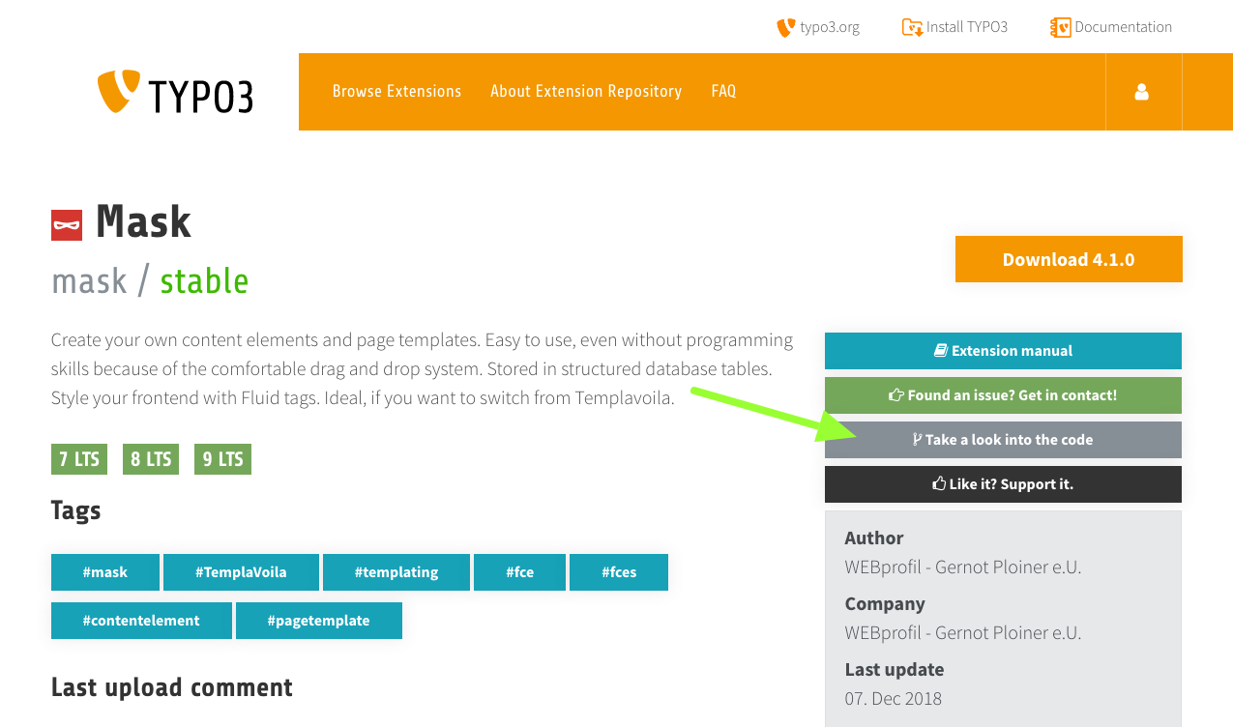Click the Last upload comment heading
The height and width of the screenshot is (727, 1233).
(x=172, y=687)
